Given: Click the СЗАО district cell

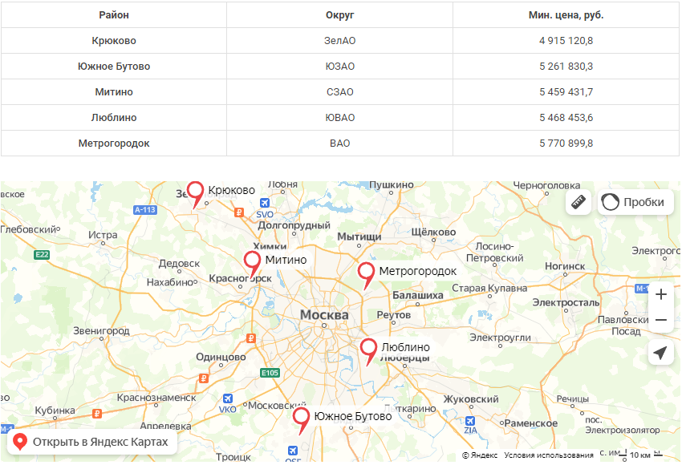Looking at the screenshot, I should (x=339, y=92).
